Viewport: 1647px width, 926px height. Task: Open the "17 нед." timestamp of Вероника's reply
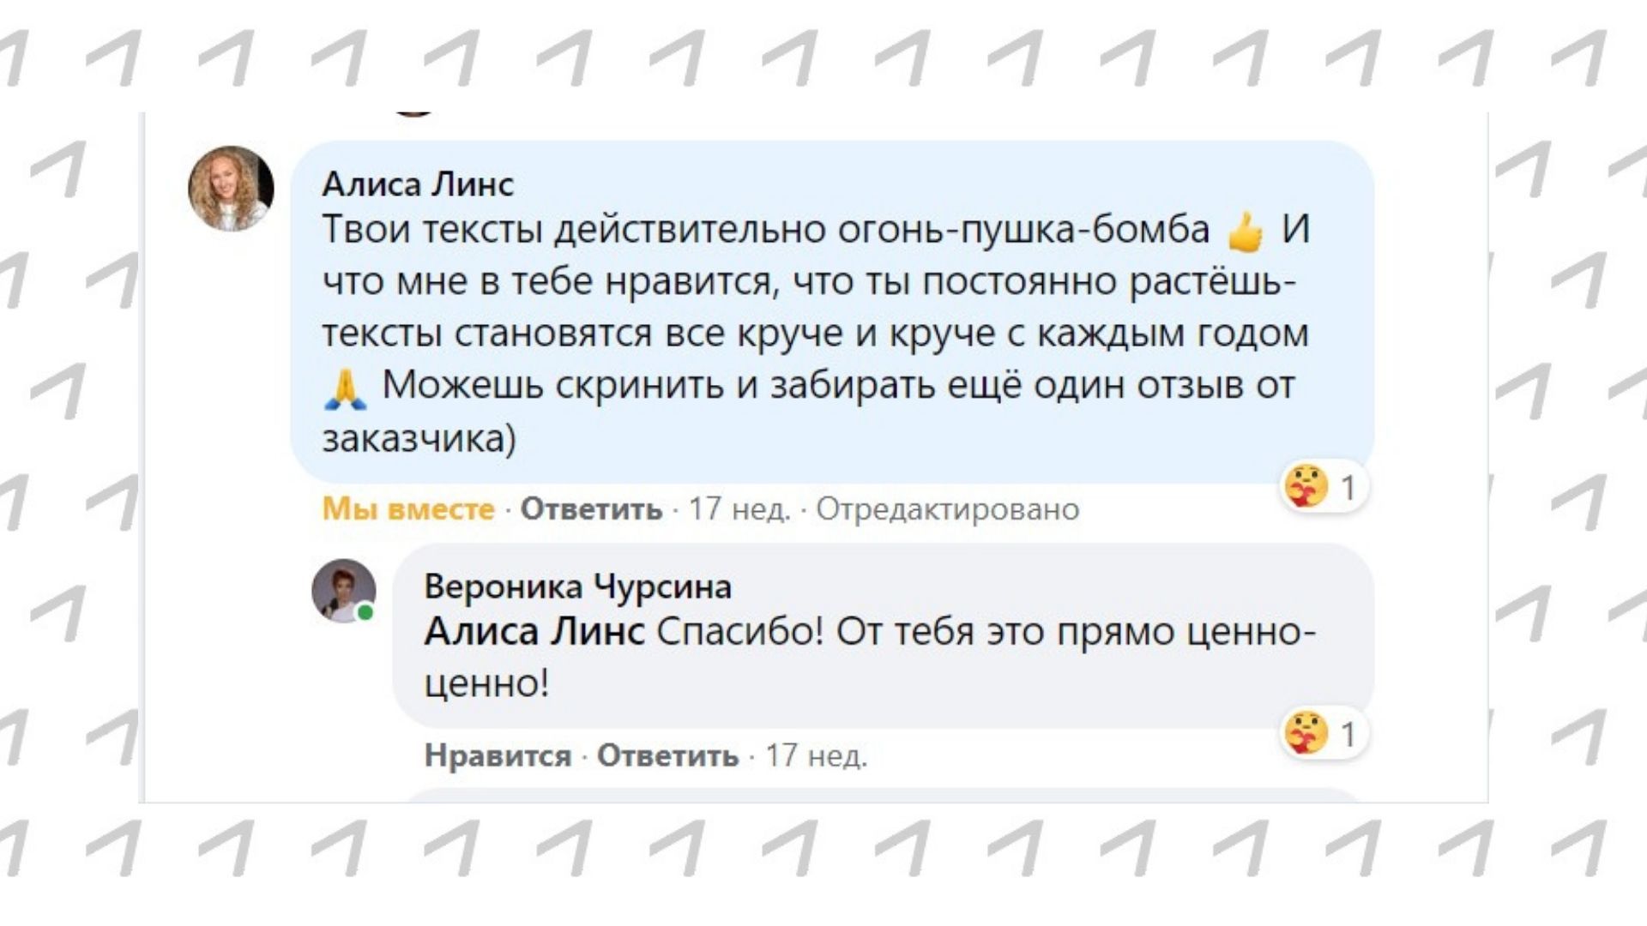[816, 755]
